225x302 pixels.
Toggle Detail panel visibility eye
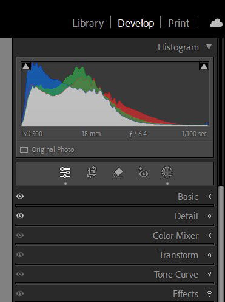(20, 216)
